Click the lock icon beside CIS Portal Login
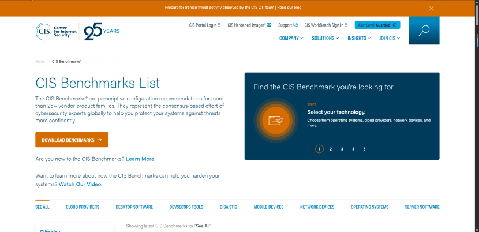 point(219,25)
